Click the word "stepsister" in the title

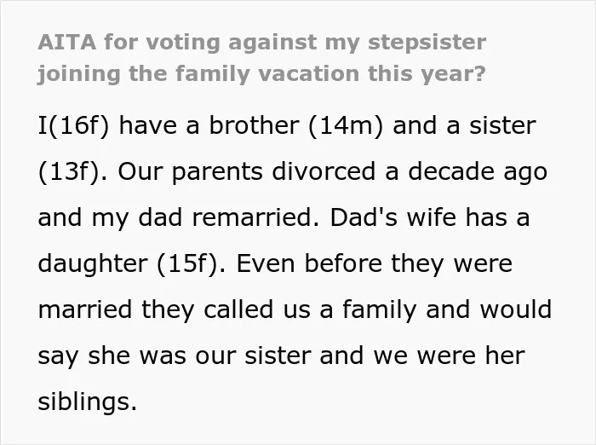(427, 43)
